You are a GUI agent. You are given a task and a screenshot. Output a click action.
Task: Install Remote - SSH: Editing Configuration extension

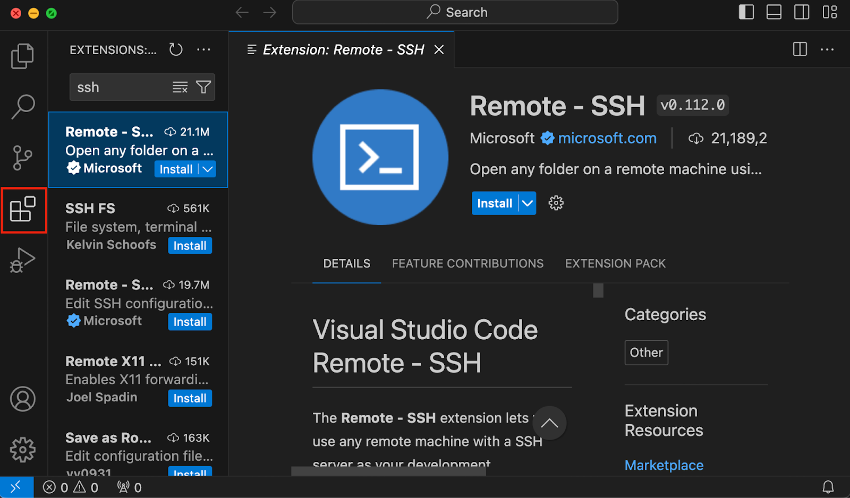[190, 322]
